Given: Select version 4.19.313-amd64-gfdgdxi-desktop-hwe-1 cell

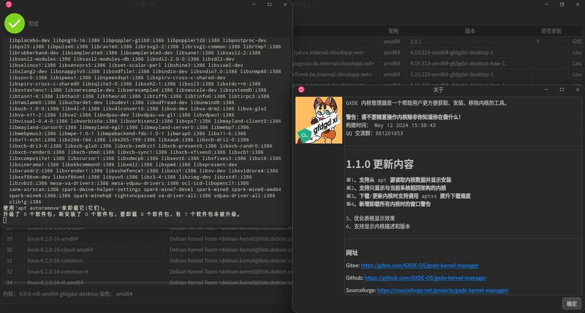Looking at the screenshot, I should (470, 63).
